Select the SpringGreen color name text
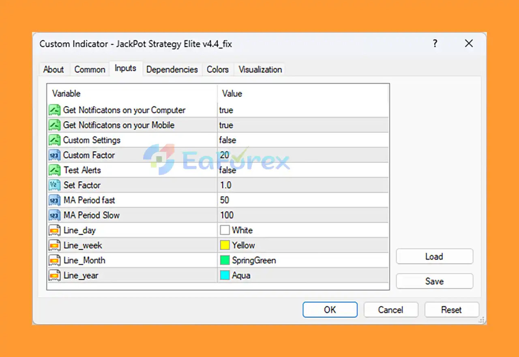The image size is (519, 357). [254, 260]
